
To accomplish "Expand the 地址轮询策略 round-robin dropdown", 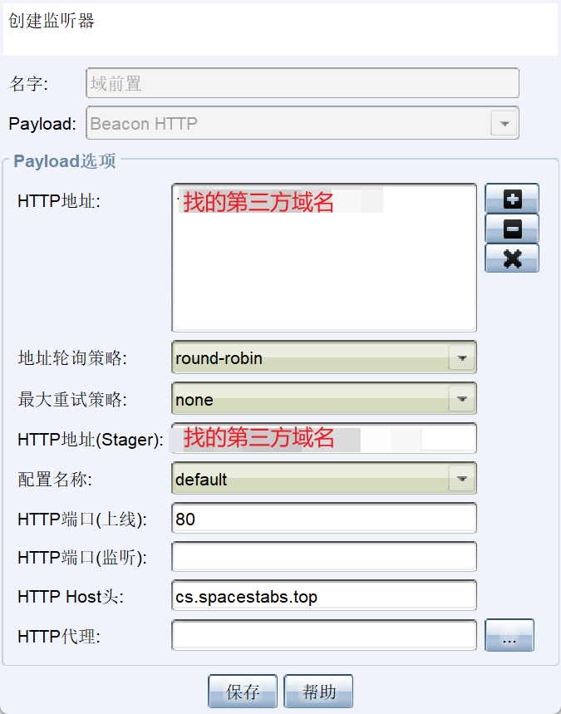I will [461, 358].
